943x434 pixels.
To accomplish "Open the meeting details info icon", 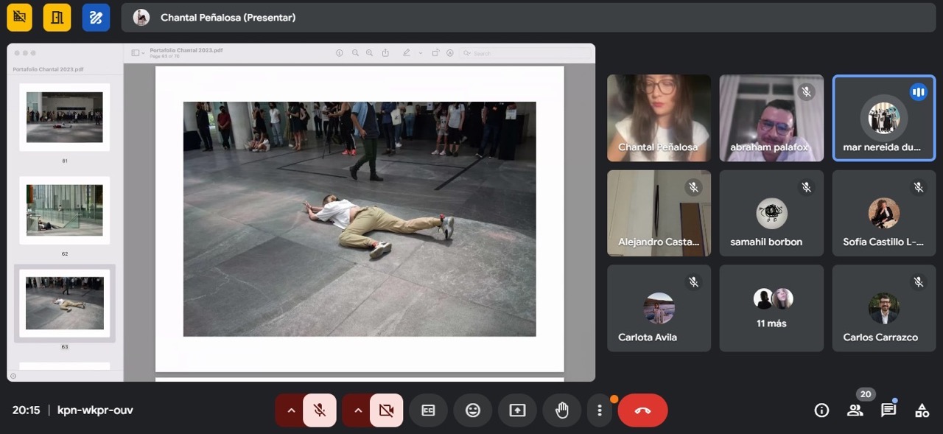I will [x=821, y=410].
